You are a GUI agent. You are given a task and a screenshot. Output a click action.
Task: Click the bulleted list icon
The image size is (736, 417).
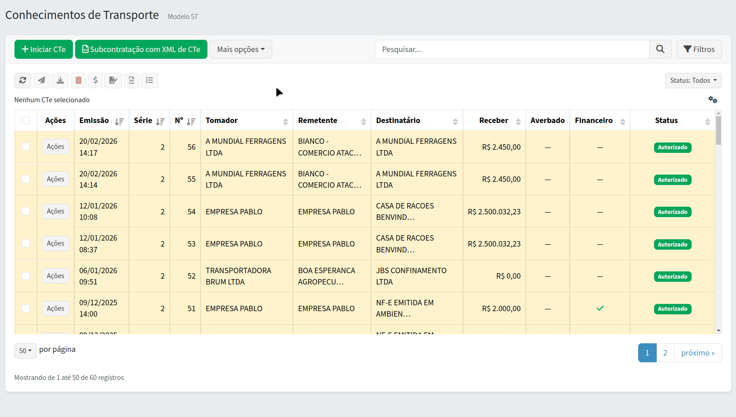[149, 81]
